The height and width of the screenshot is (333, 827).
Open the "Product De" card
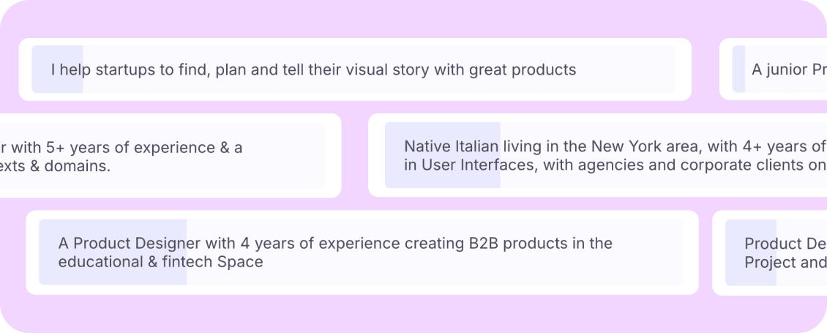pyautogui.click(x=769, y=252)
